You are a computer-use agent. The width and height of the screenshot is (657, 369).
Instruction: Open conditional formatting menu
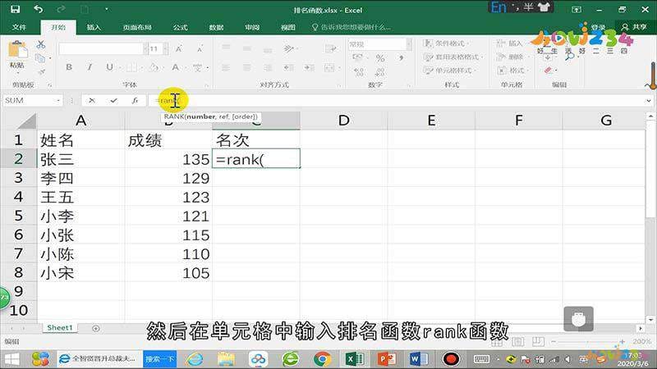(x=446, y=43)
